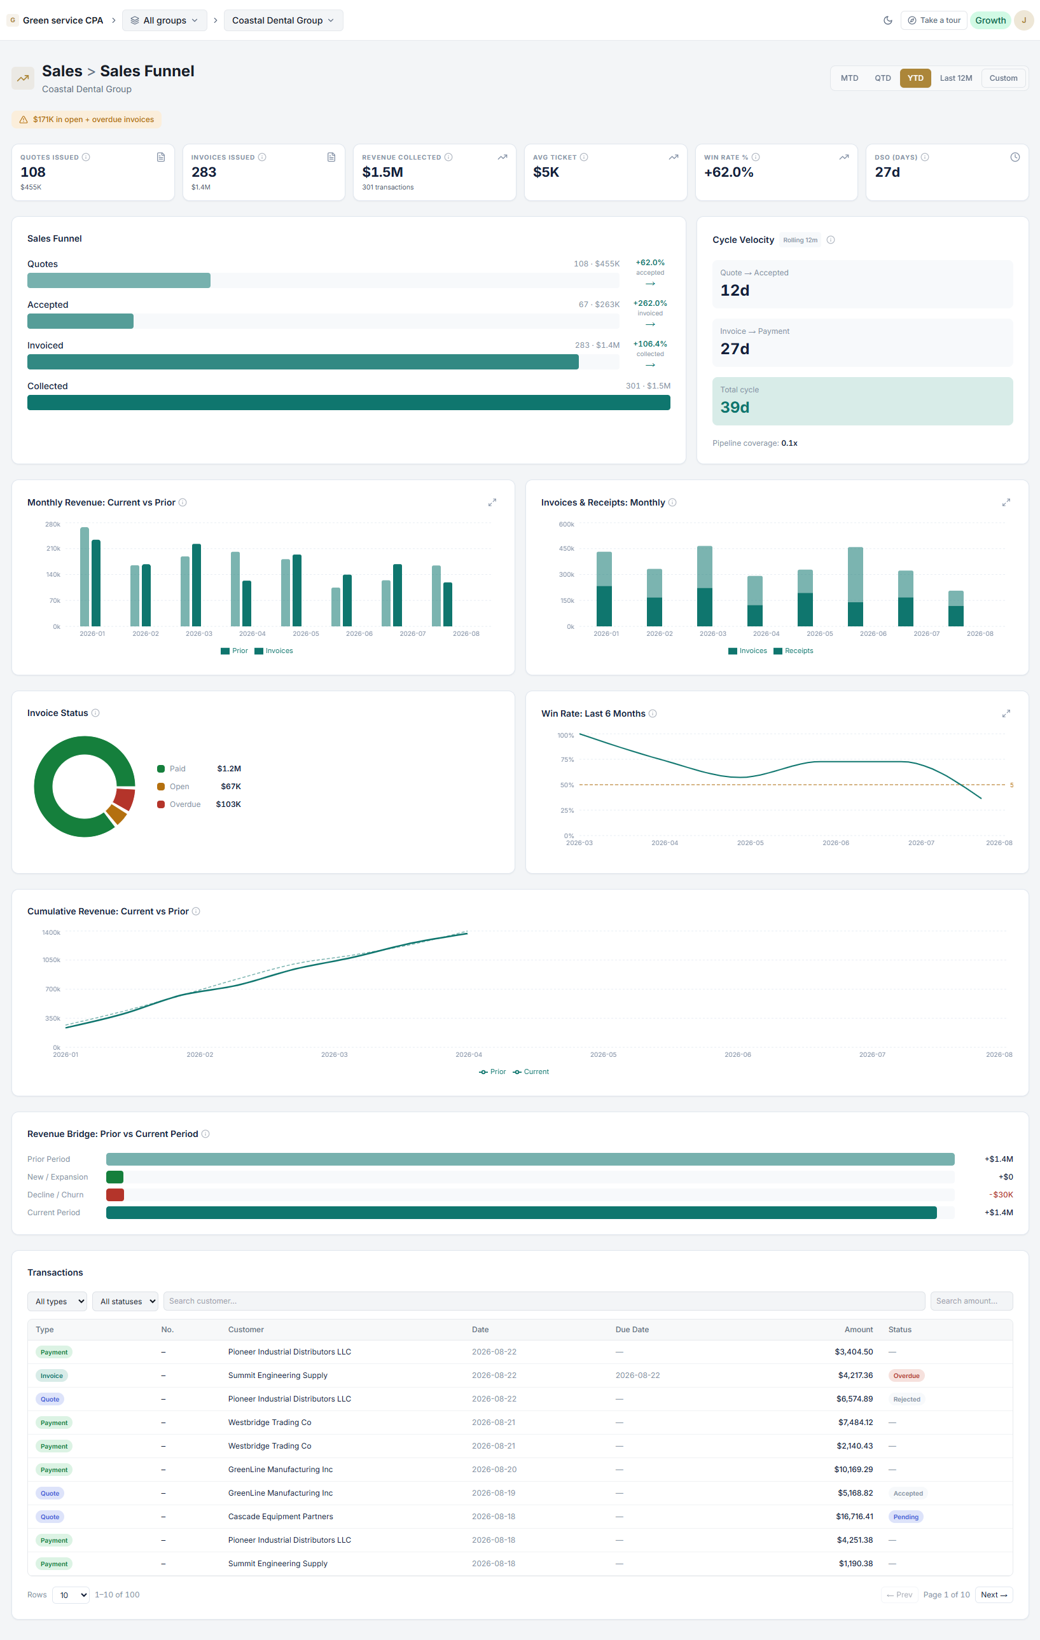Toggle Prior line in Cumulative Revenue legend
This screenshot has width=1040, height=1640.
pos(492,1072)
